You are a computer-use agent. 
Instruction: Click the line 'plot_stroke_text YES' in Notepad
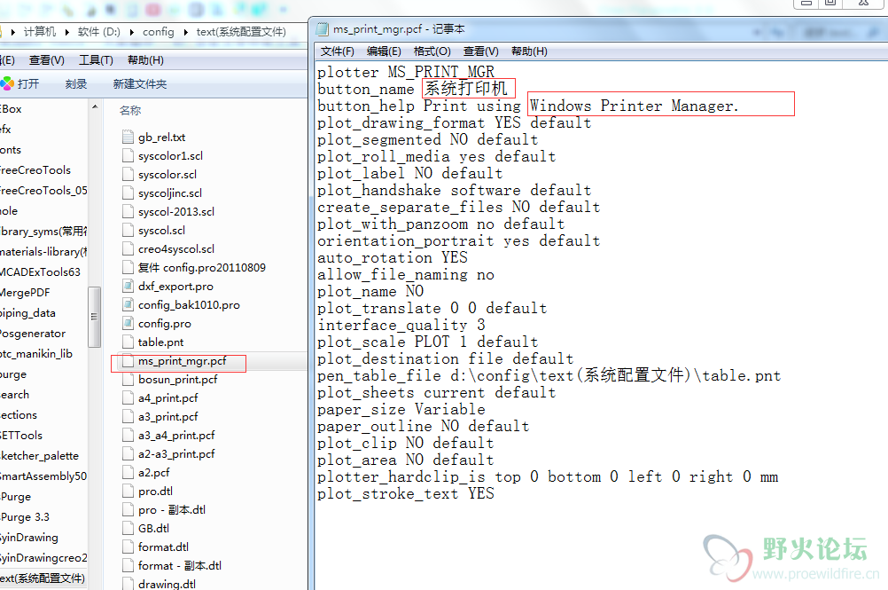[406, 493]
